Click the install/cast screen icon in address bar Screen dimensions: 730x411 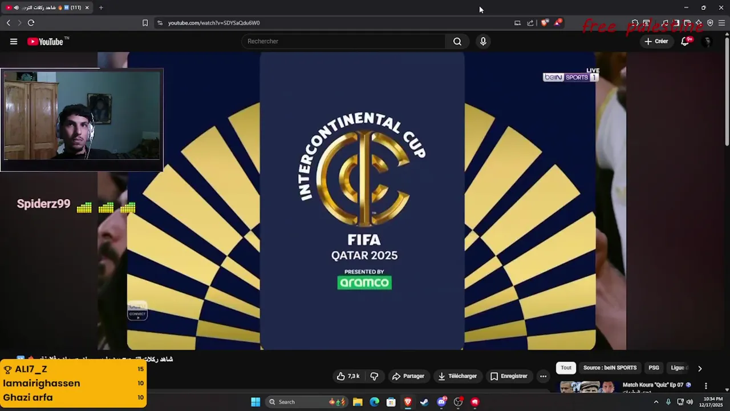(517, 23)
